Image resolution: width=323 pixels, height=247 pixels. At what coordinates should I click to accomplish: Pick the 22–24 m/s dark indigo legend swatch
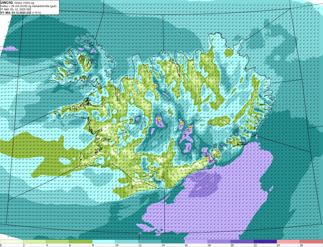[265, 241]
